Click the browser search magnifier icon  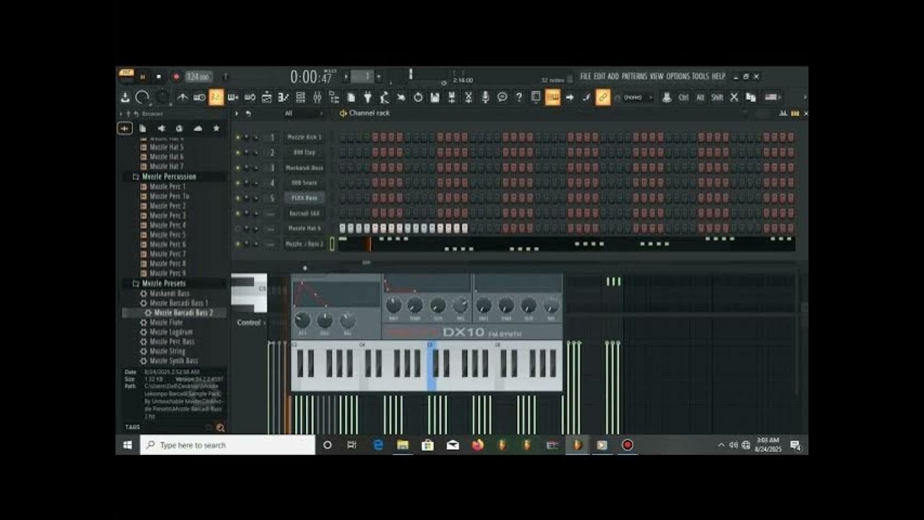(x=220, y=428)
